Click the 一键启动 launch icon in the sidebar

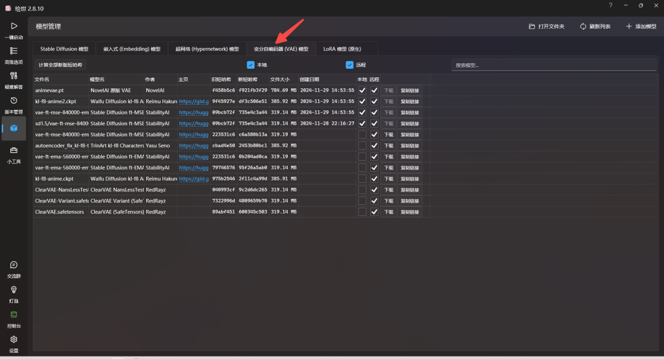point(14,29)
